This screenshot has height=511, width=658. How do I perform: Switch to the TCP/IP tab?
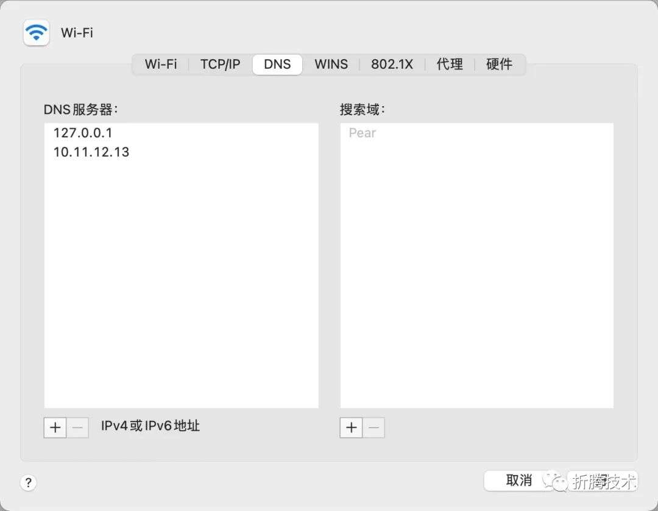[221, 64]
